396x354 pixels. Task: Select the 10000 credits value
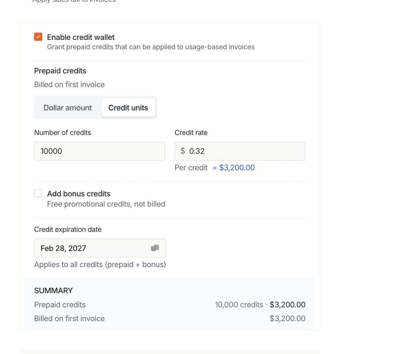point(51,151)
